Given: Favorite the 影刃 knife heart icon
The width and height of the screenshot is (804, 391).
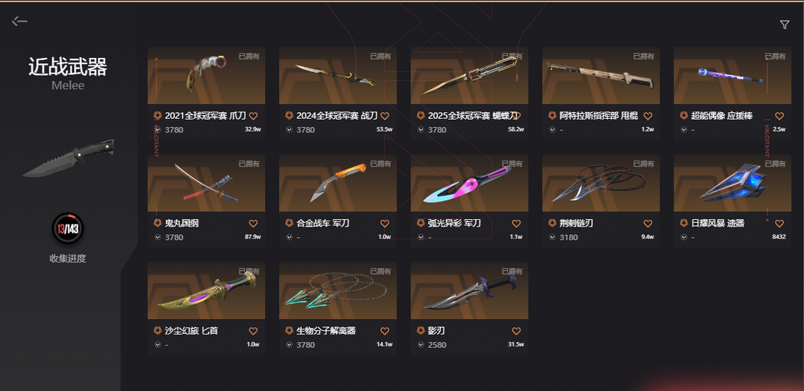Looking at the screenshot, I should (517, 331).
